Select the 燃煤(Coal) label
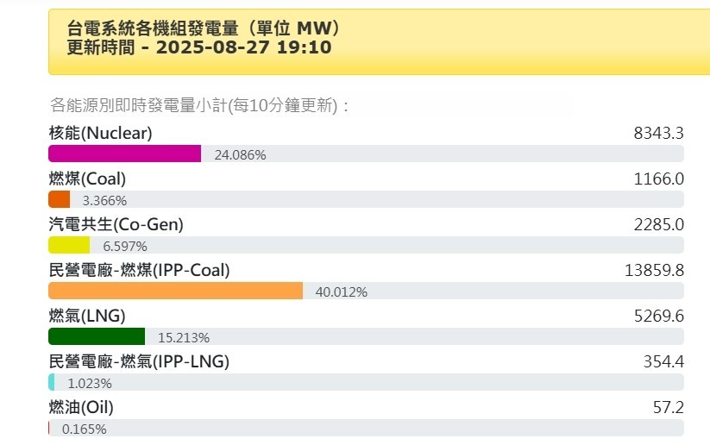Screen dimensions: 710x445 pos(87,179)
